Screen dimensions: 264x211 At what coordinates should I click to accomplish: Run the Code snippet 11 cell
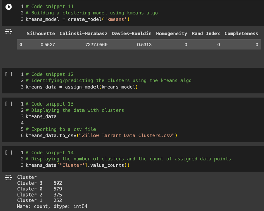pyautogui.click(x=9, y=7)
